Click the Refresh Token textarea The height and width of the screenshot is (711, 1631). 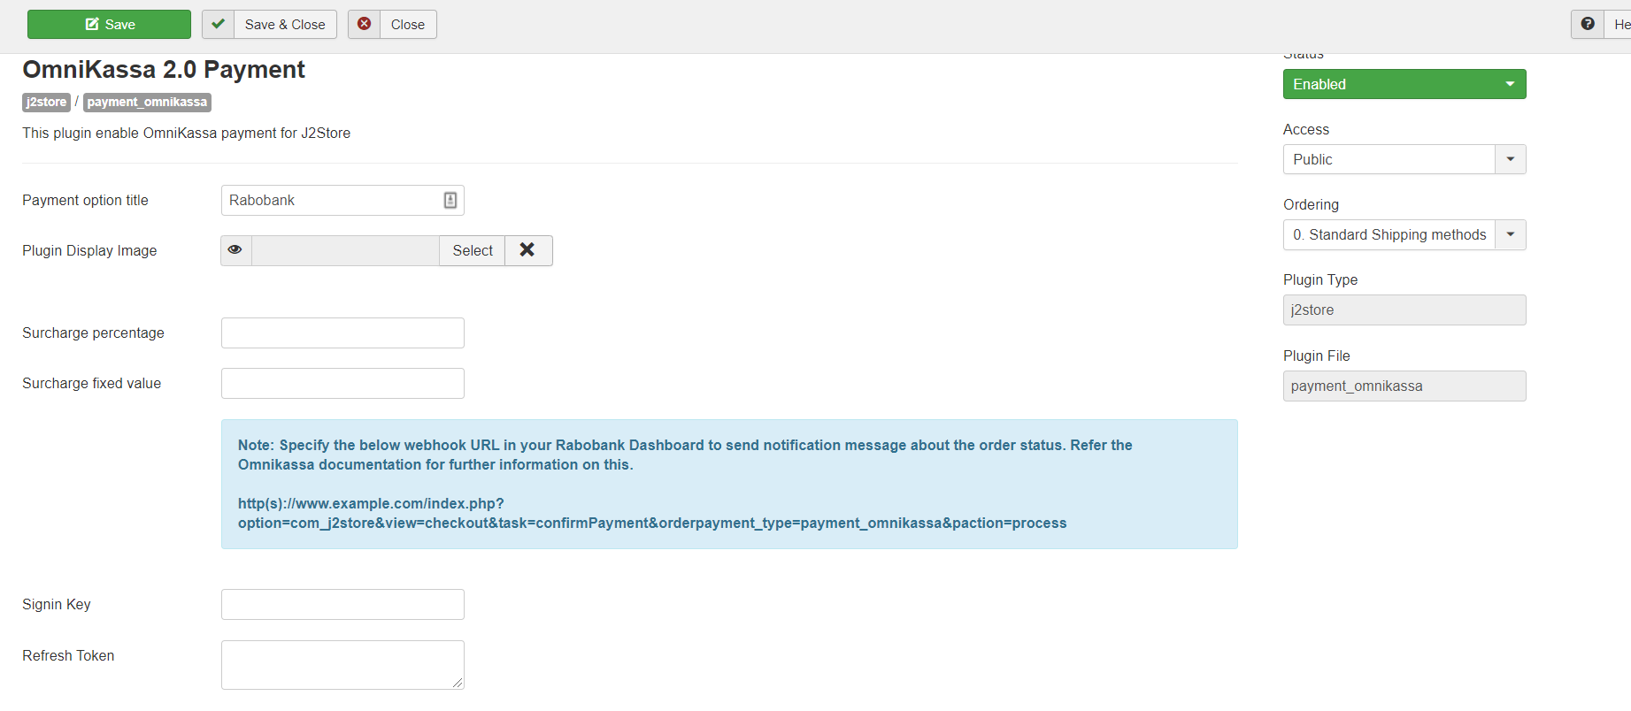point(342,665)
